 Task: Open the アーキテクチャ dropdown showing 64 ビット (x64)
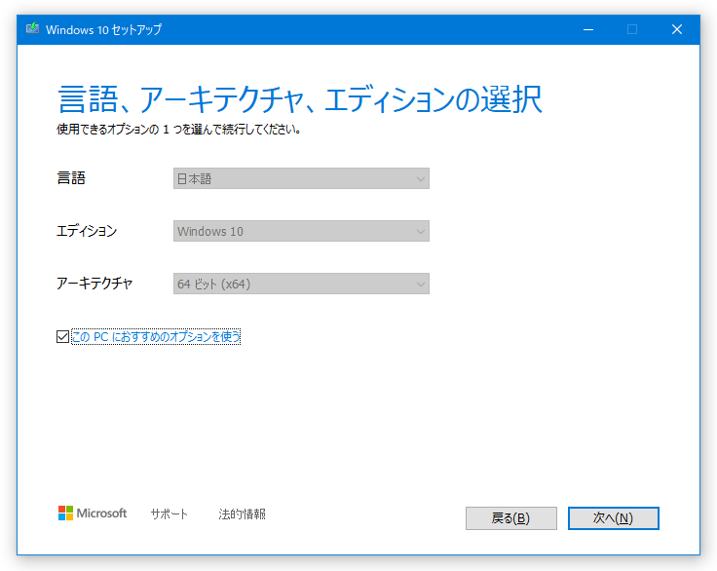301,284
